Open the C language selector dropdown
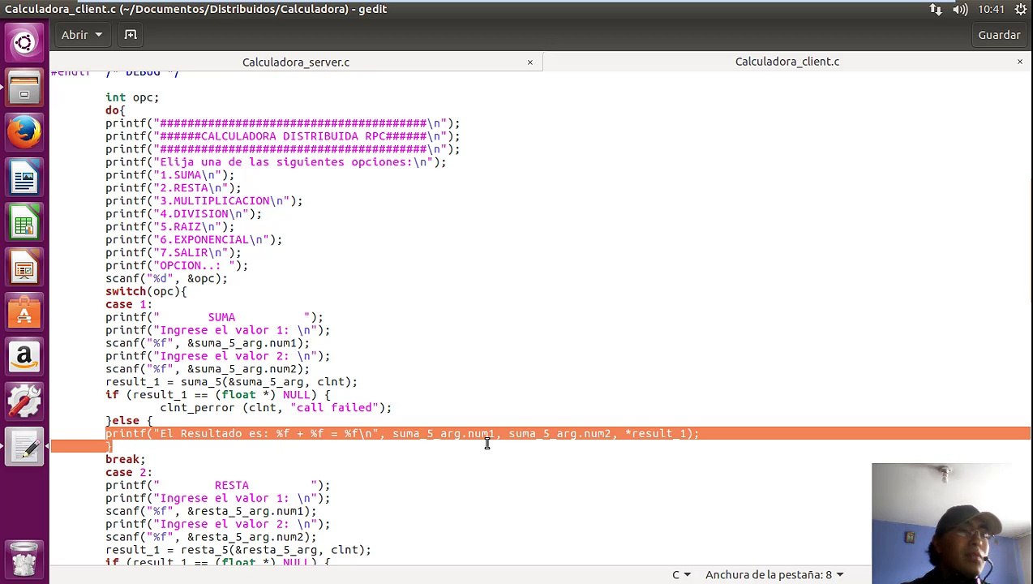 click(x=680, y=574)
